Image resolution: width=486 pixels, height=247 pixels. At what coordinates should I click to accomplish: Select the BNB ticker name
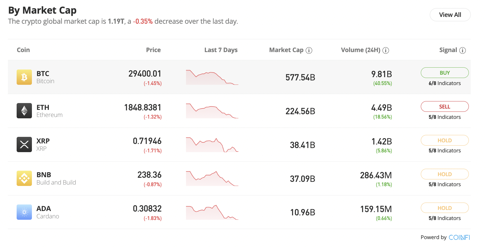44,175
